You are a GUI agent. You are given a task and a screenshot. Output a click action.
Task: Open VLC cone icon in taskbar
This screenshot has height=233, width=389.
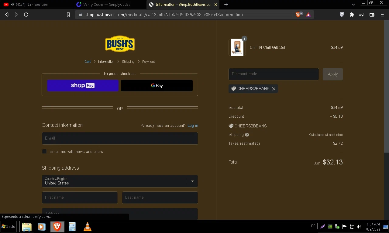tap(88, 227)
